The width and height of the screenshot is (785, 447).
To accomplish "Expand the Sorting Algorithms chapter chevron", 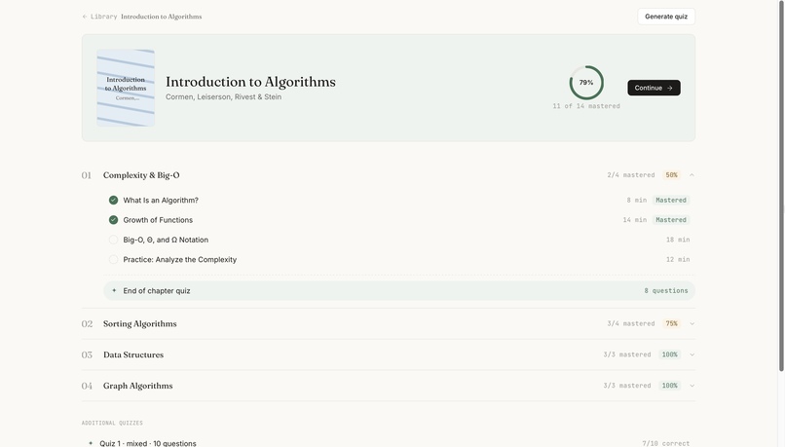I will click(692, 323).
